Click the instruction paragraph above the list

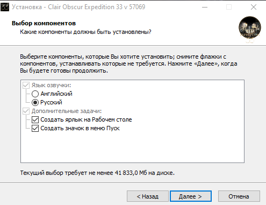tap(128, 63)
